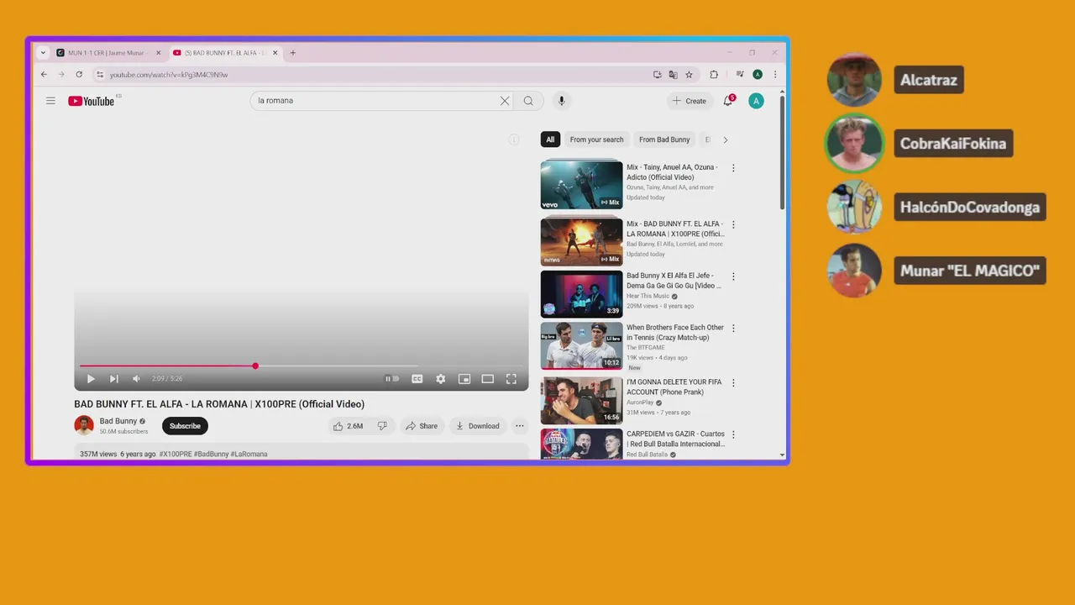Select the BAD BUNNY FT. EL ALFA tab

click(x=226, y=53)
